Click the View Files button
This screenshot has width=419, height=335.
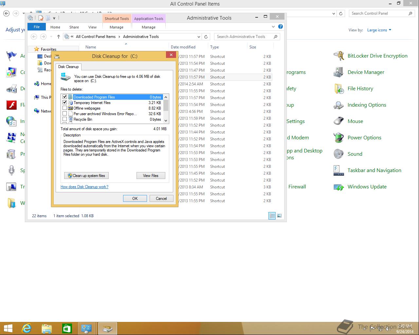click(x=151, y=176)
